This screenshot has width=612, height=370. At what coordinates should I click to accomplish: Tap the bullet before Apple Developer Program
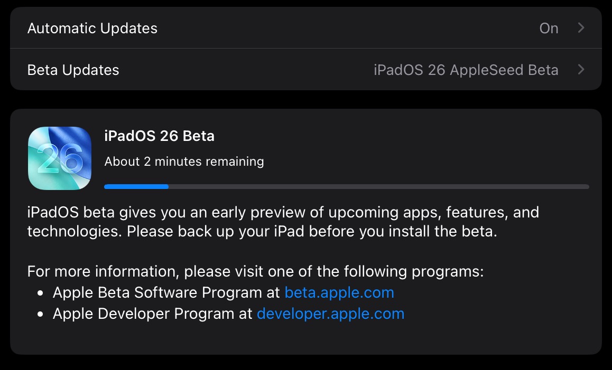click(41, 314)
